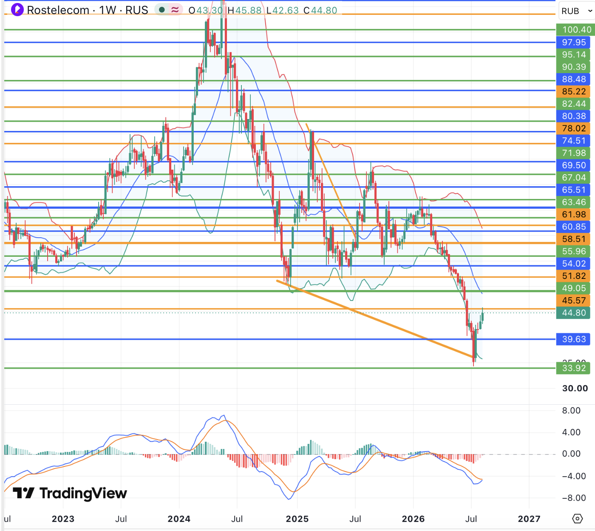This screenshot has height=531, width=595.
Task: Click the 2026 time axis label
Action: [x=413, y=519]
